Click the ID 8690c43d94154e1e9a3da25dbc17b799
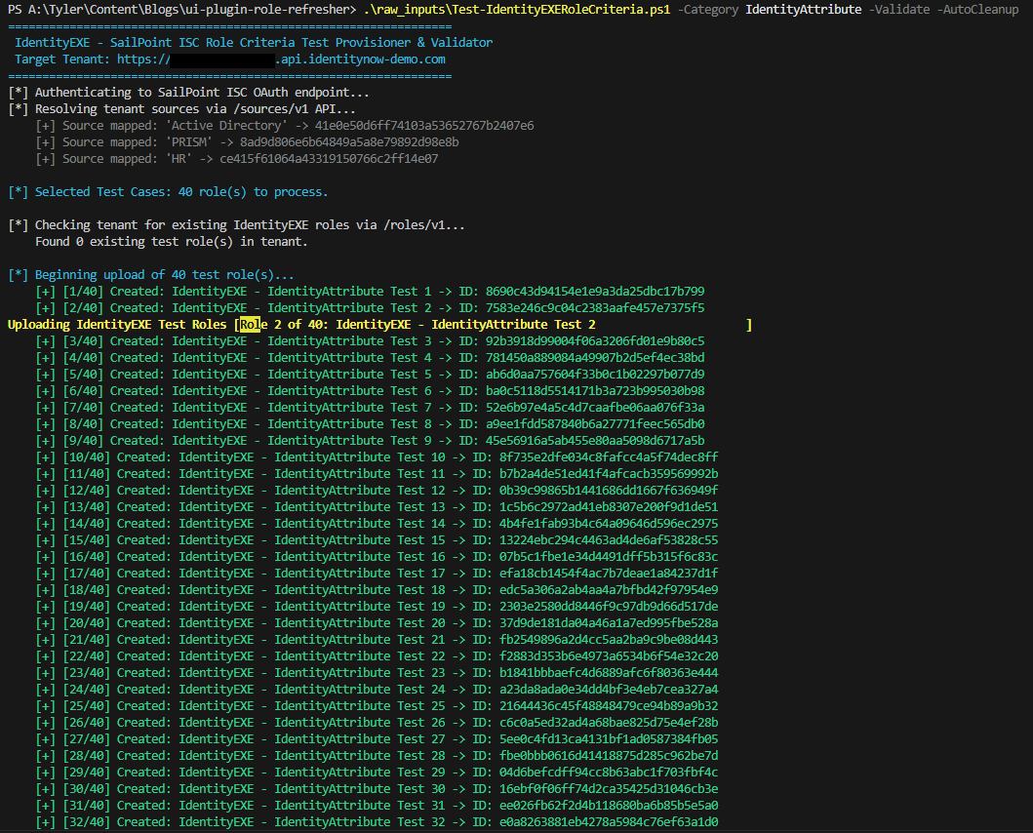1033x833 pixels. 595,292
